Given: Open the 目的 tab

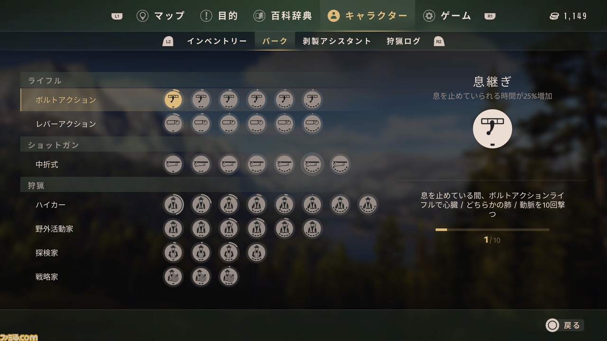Looking at the screenshot, I should point(219,16).
